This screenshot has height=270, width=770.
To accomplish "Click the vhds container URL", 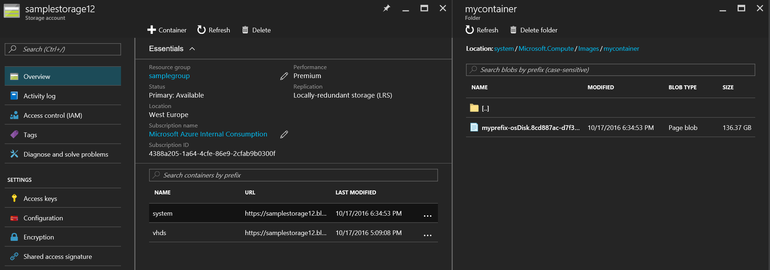I will [x=286, y=233].
